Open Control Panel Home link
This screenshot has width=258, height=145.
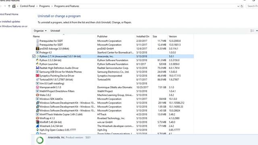pos(9,14)
